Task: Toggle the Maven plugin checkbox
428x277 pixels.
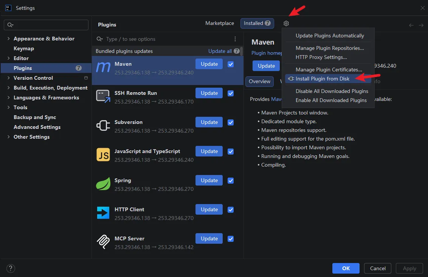Action: pyautogui.click(x=231, y=64)
